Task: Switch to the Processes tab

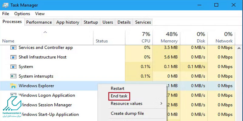Action: (12, 21)
